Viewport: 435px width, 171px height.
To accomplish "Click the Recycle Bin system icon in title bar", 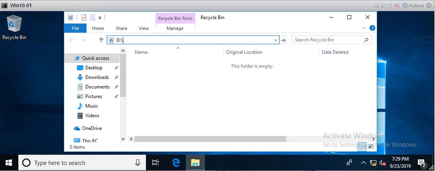I will [71, 18].
